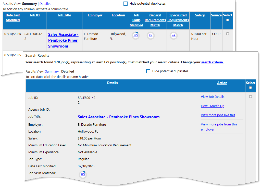Click How I Match Up link
The image size is (261, 188).
pyautogui.click(x=213, y=106)
